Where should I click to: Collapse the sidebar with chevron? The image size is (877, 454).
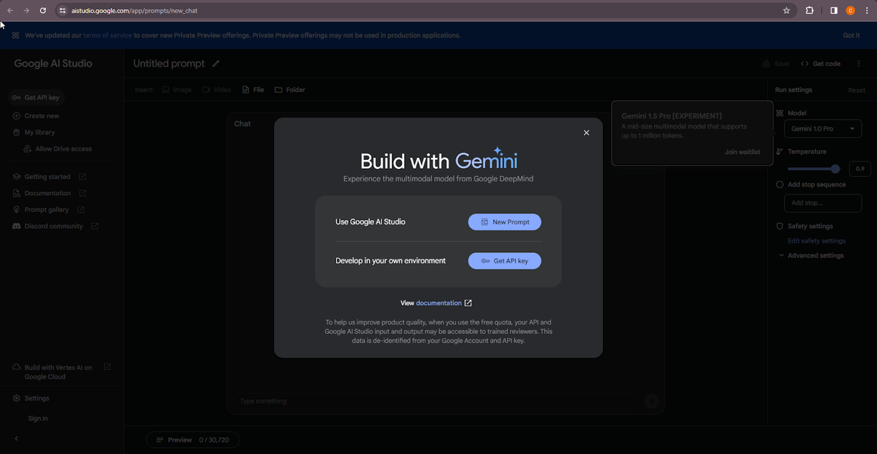coord(17,438)
